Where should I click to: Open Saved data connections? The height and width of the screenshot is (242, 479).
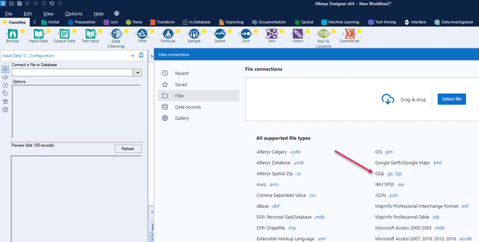[199, 85]
